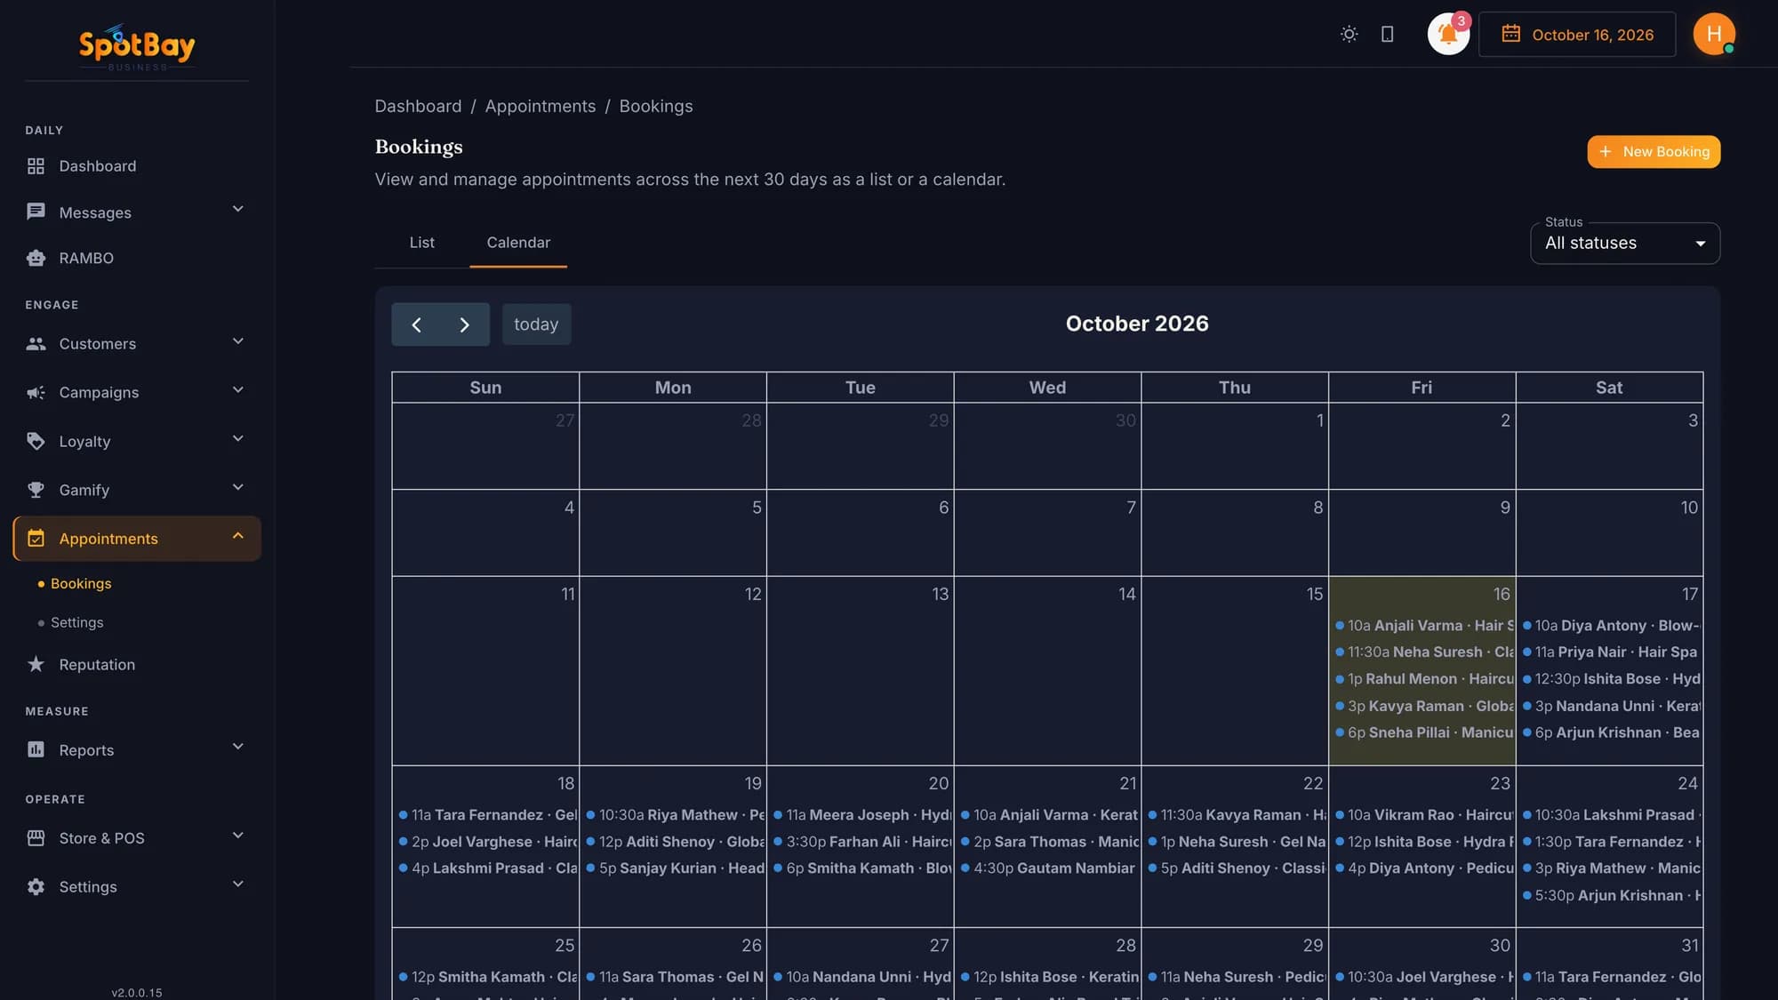This screenshot has height=1000, width=1778.
Task: Click the New Booking button
Action: (1654, 152)
